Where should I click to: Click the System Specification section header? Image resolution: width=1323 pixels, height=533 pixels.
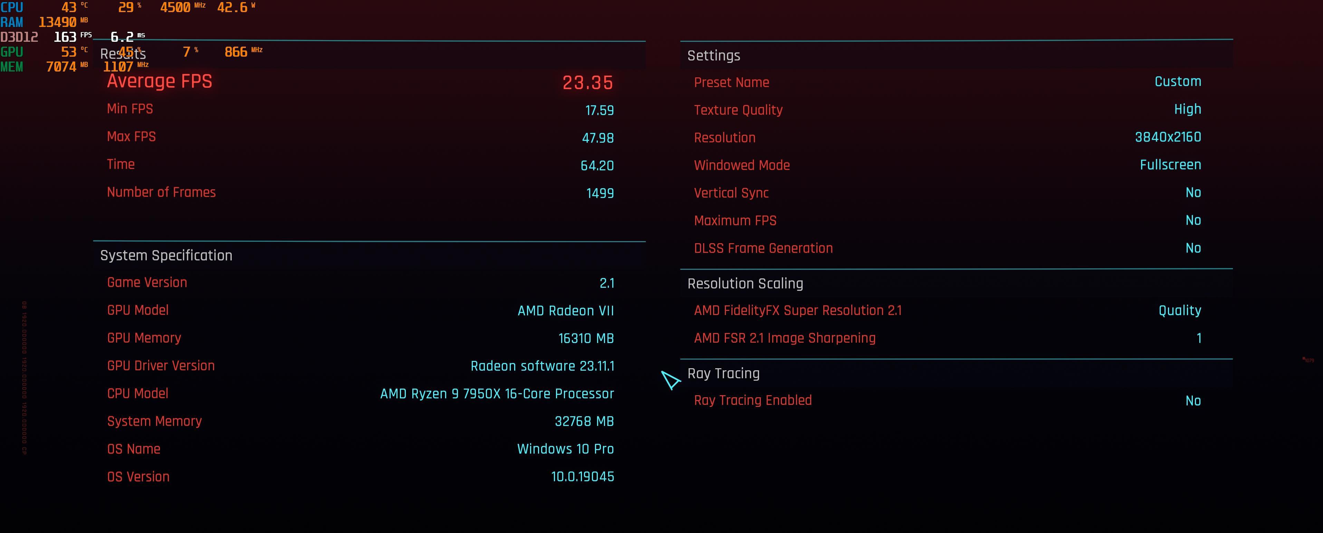click(166, 255)
